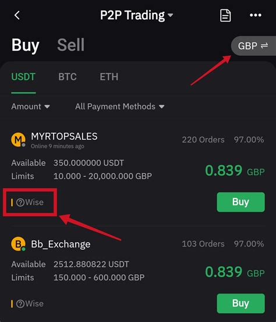Screen dimensions: 276x322
Task: Open the three-dot more options menu
Action: click(x=256, y=15)
